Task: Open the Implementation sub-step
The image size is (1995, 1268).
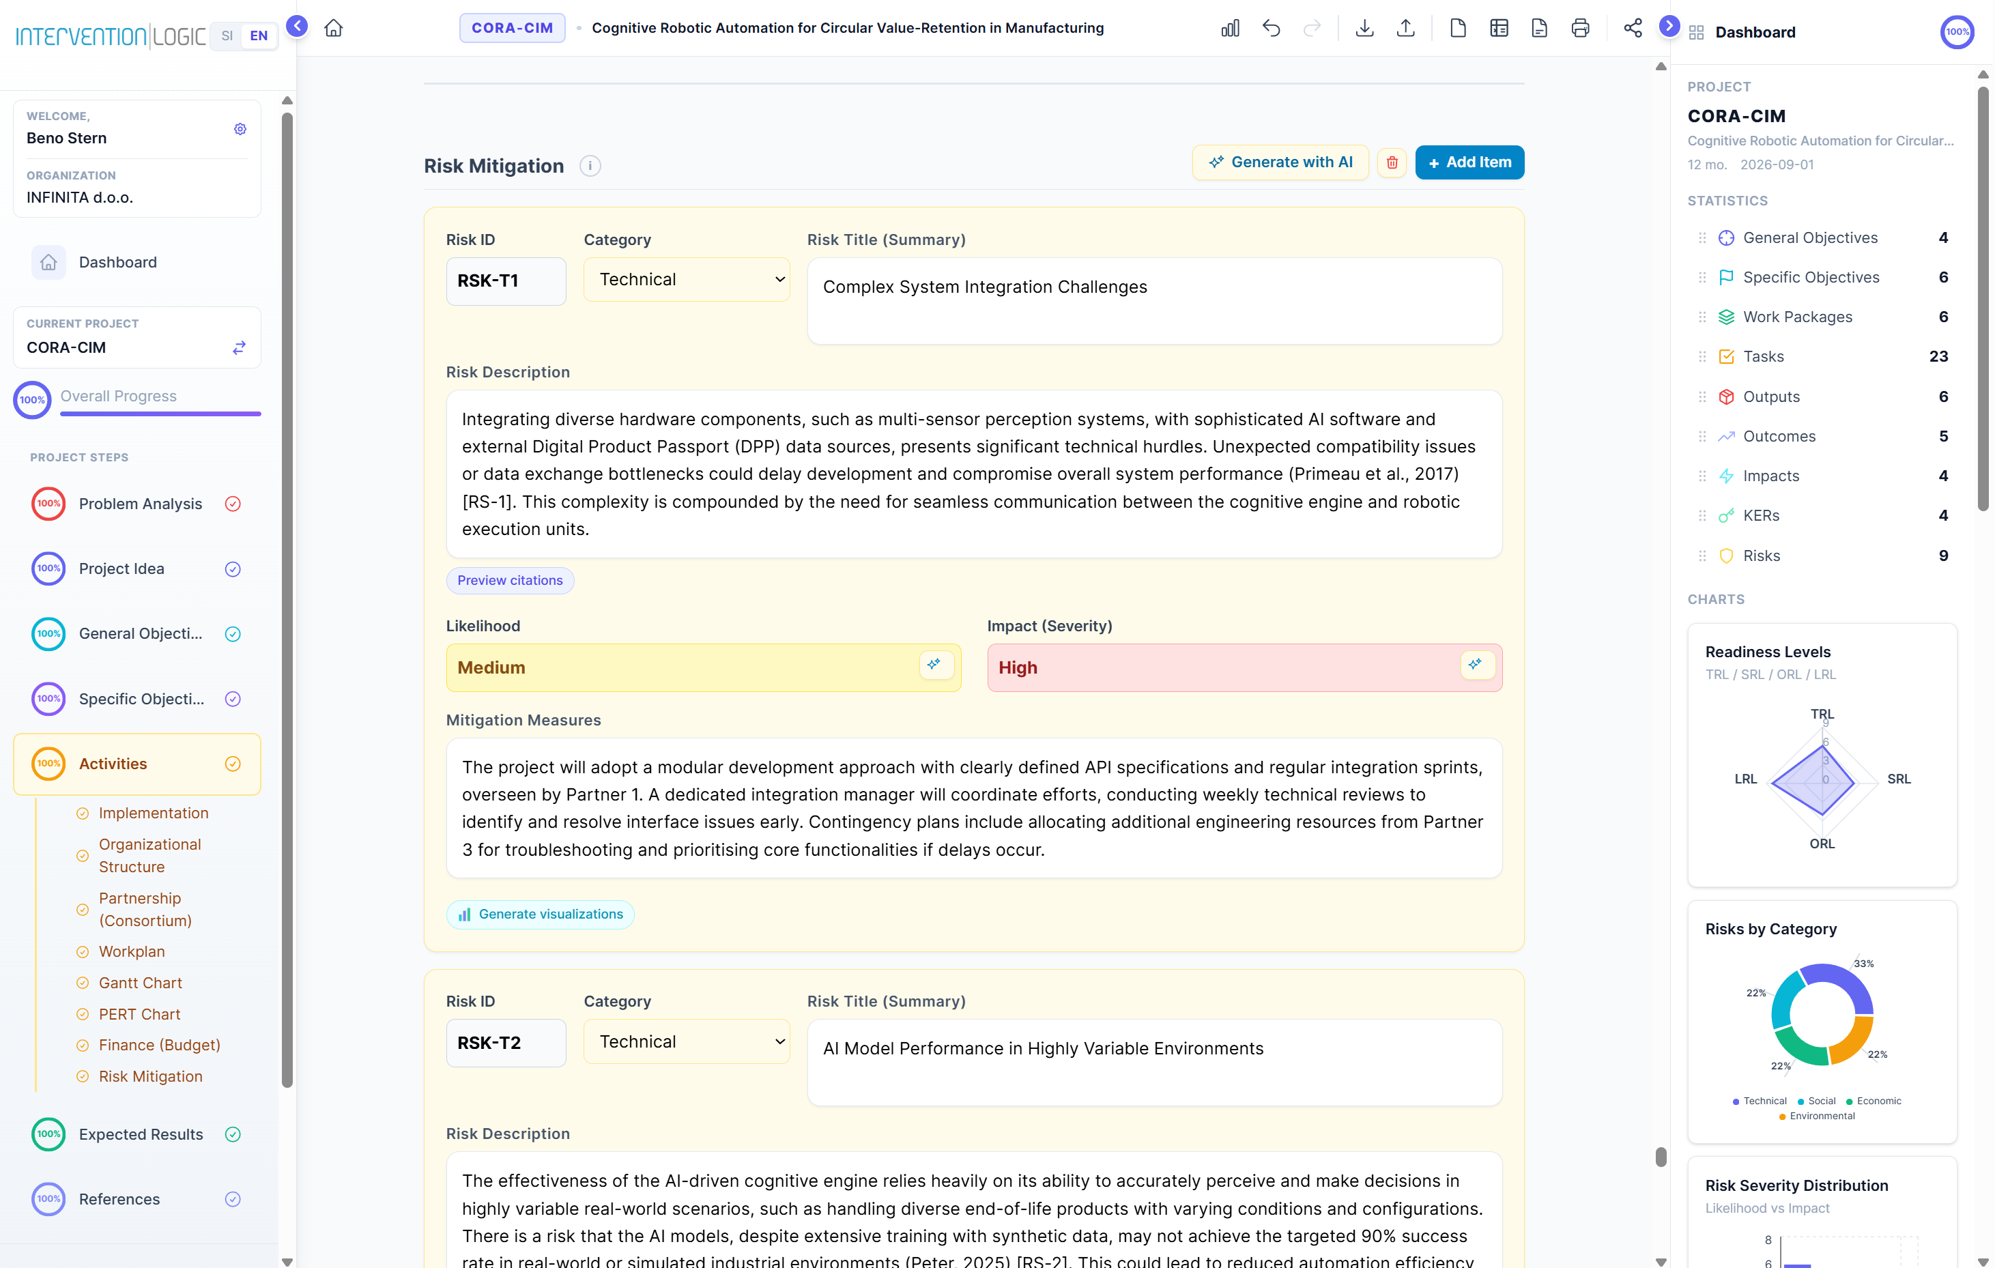Action: [x=154, y=813]
